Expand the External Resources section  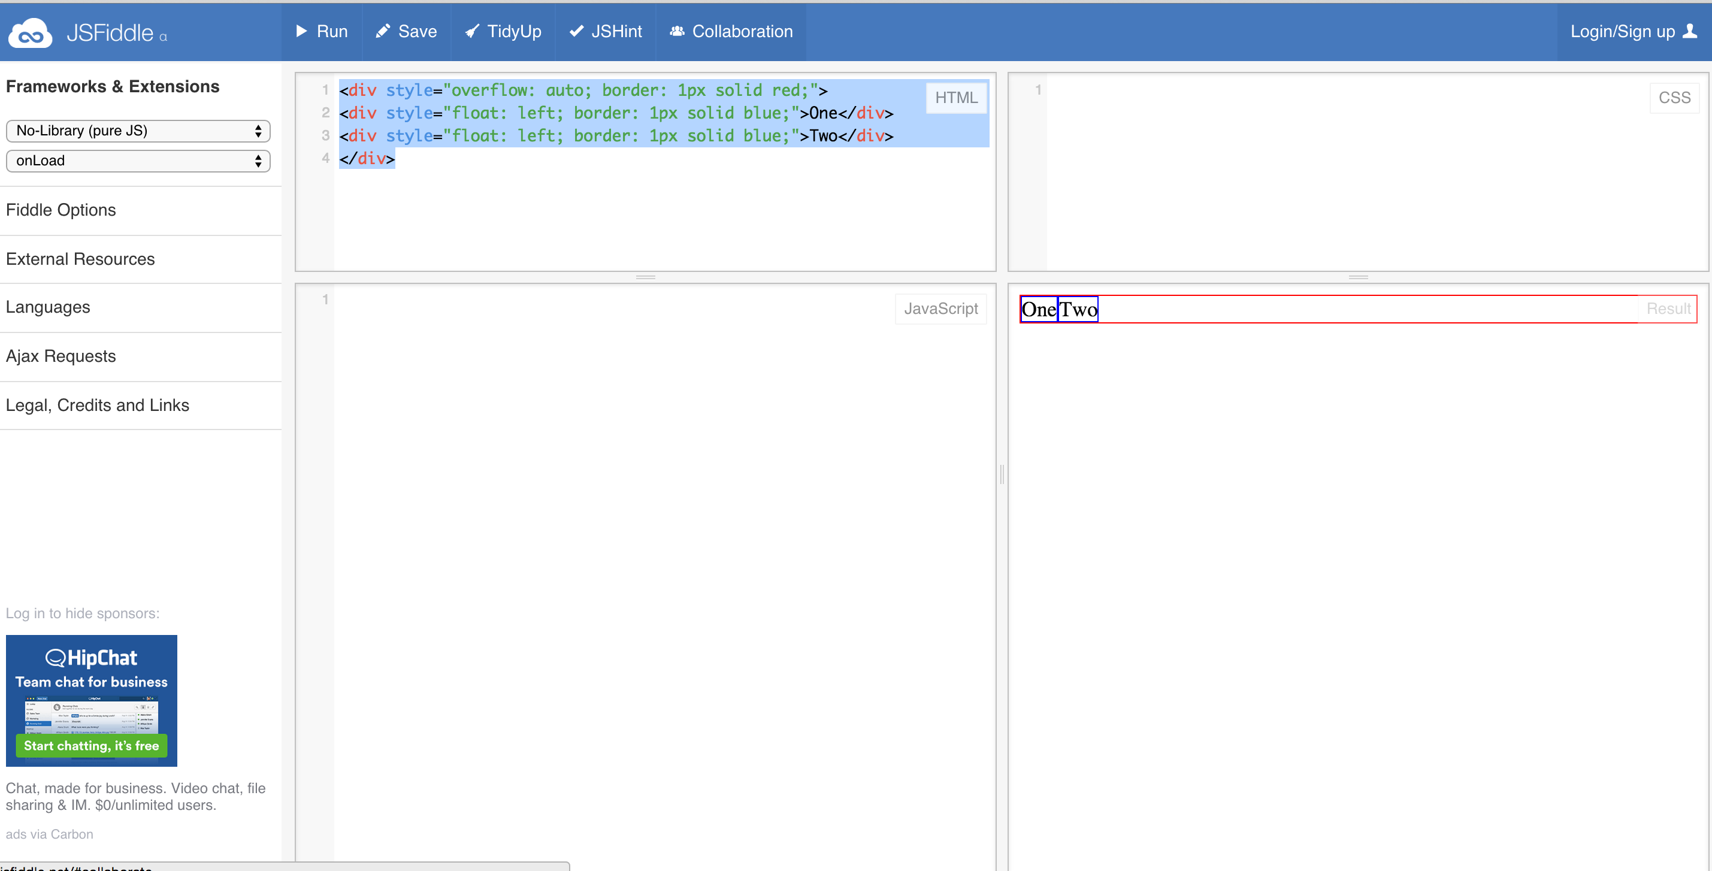point(80,259)
